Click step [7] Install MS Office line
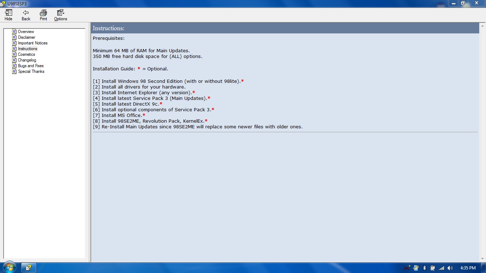Image resolution: width=486 pixels, height=273 pixels. (119, 116)
